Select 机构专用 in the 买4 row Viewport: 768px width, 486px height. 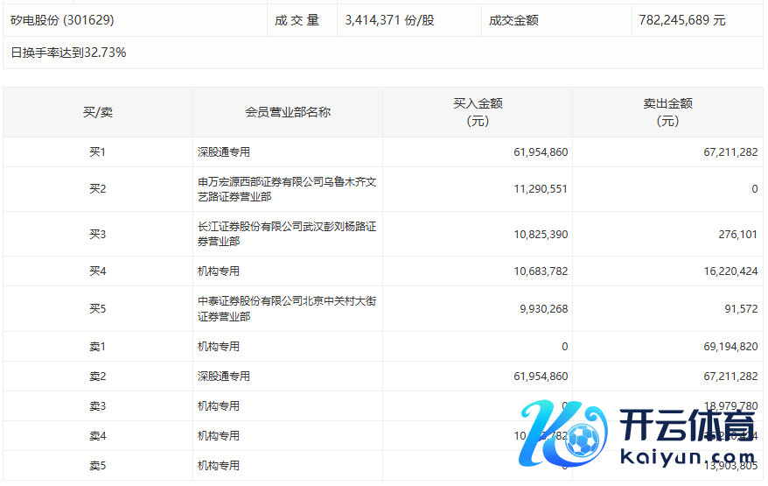[x=219, y=271]
